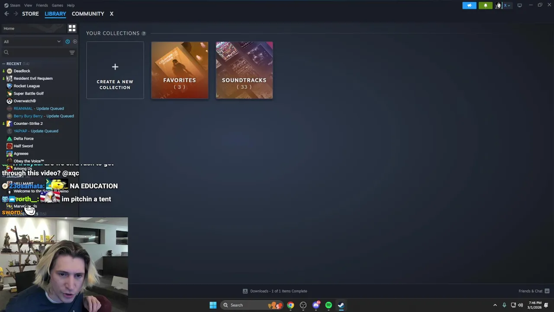
Task: Focus the library search field
Action: click(x=35, y=52)
